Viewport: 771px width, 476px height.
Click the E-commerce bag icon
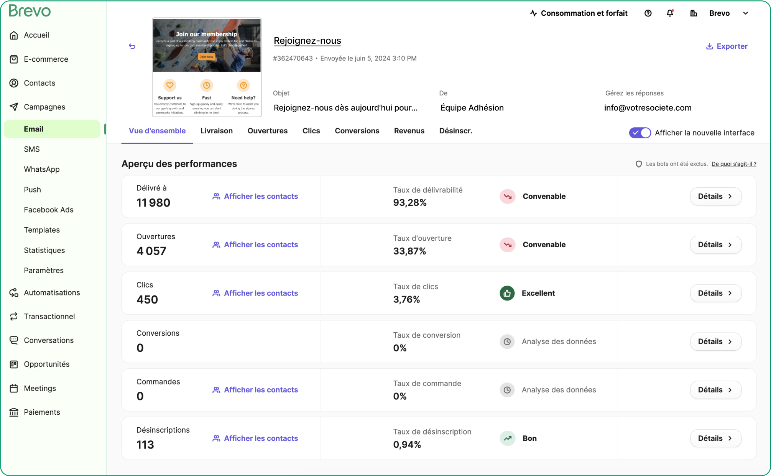[14, 59]
